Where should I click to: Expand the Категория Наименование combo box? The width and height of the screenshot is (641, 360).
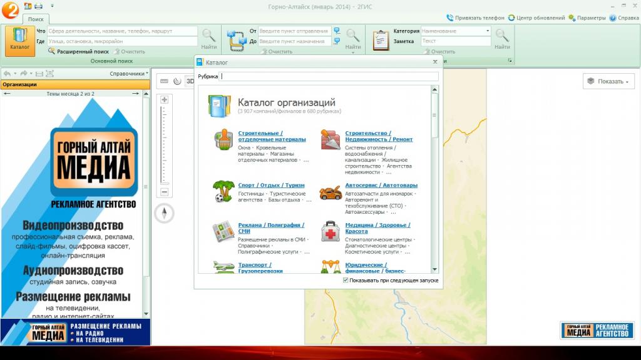(488, 31)
